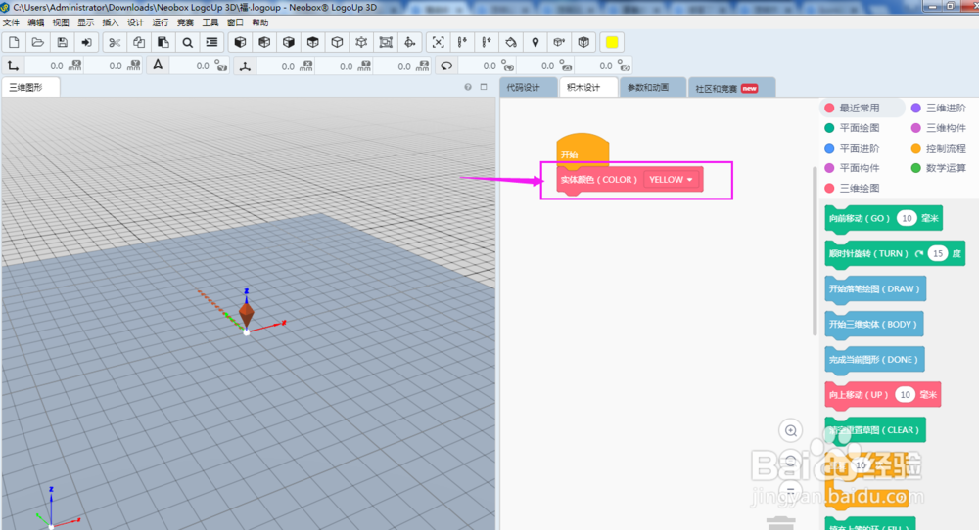This screenshot has height=530, width=979.
Task: Click the 开始三维实体 (BODY) block
Action: click(873, 325)
